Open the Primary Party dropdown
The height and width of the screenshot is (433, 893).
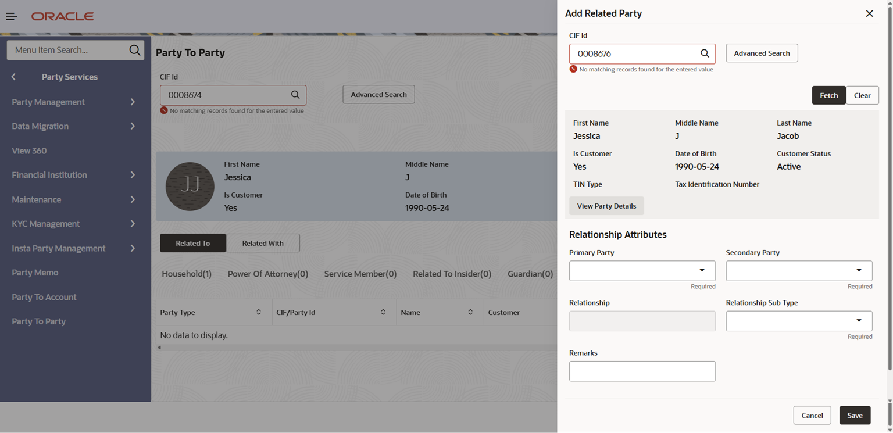click(702, 271)
